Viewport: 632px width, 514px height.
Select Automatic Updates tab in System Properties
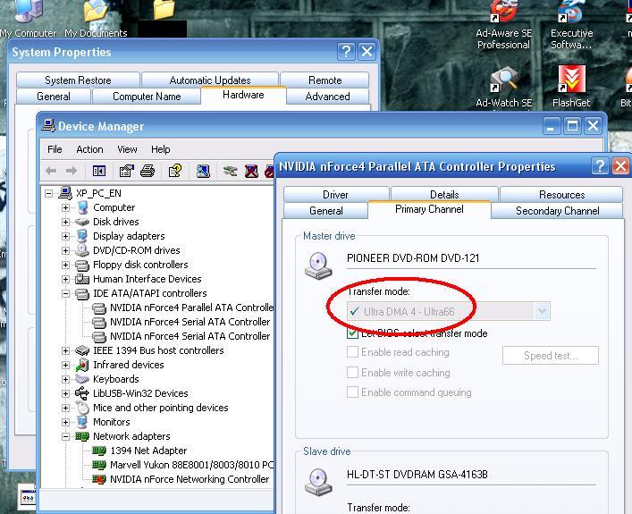(210, 80)
